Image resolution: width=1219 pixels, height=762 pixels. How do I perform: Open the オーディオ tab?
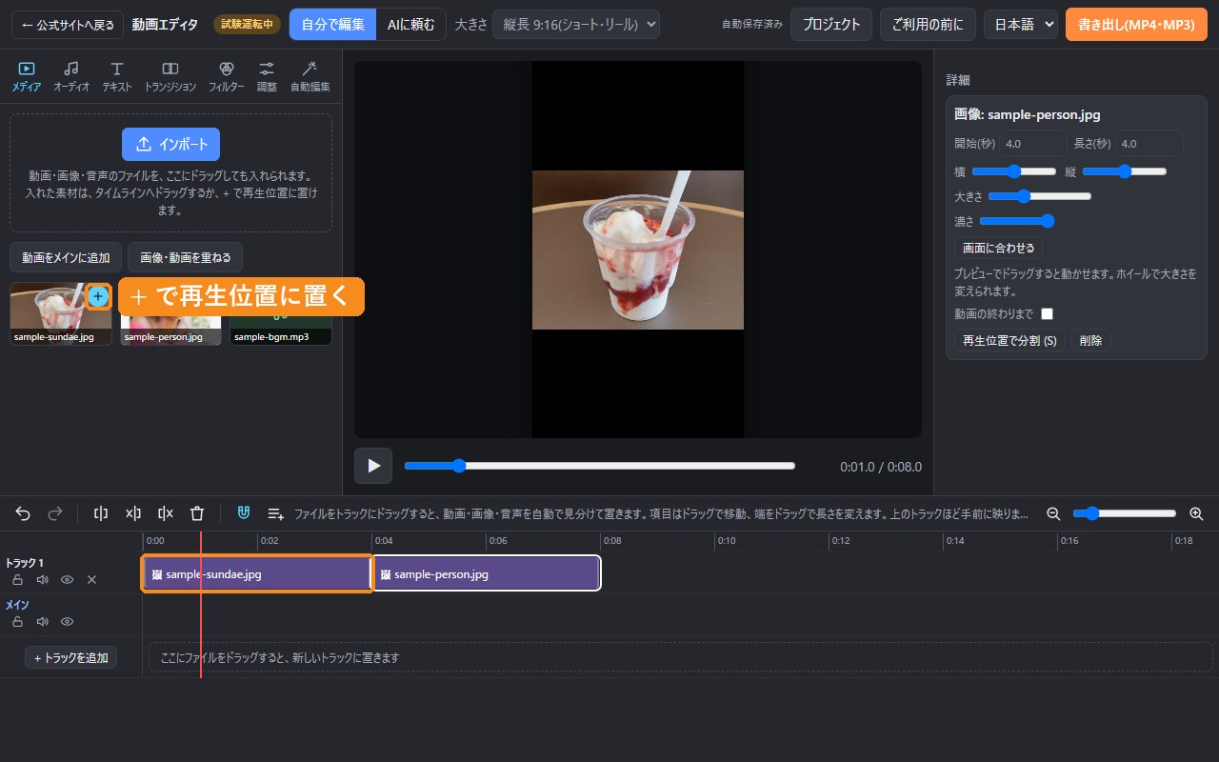pos(71,76)
